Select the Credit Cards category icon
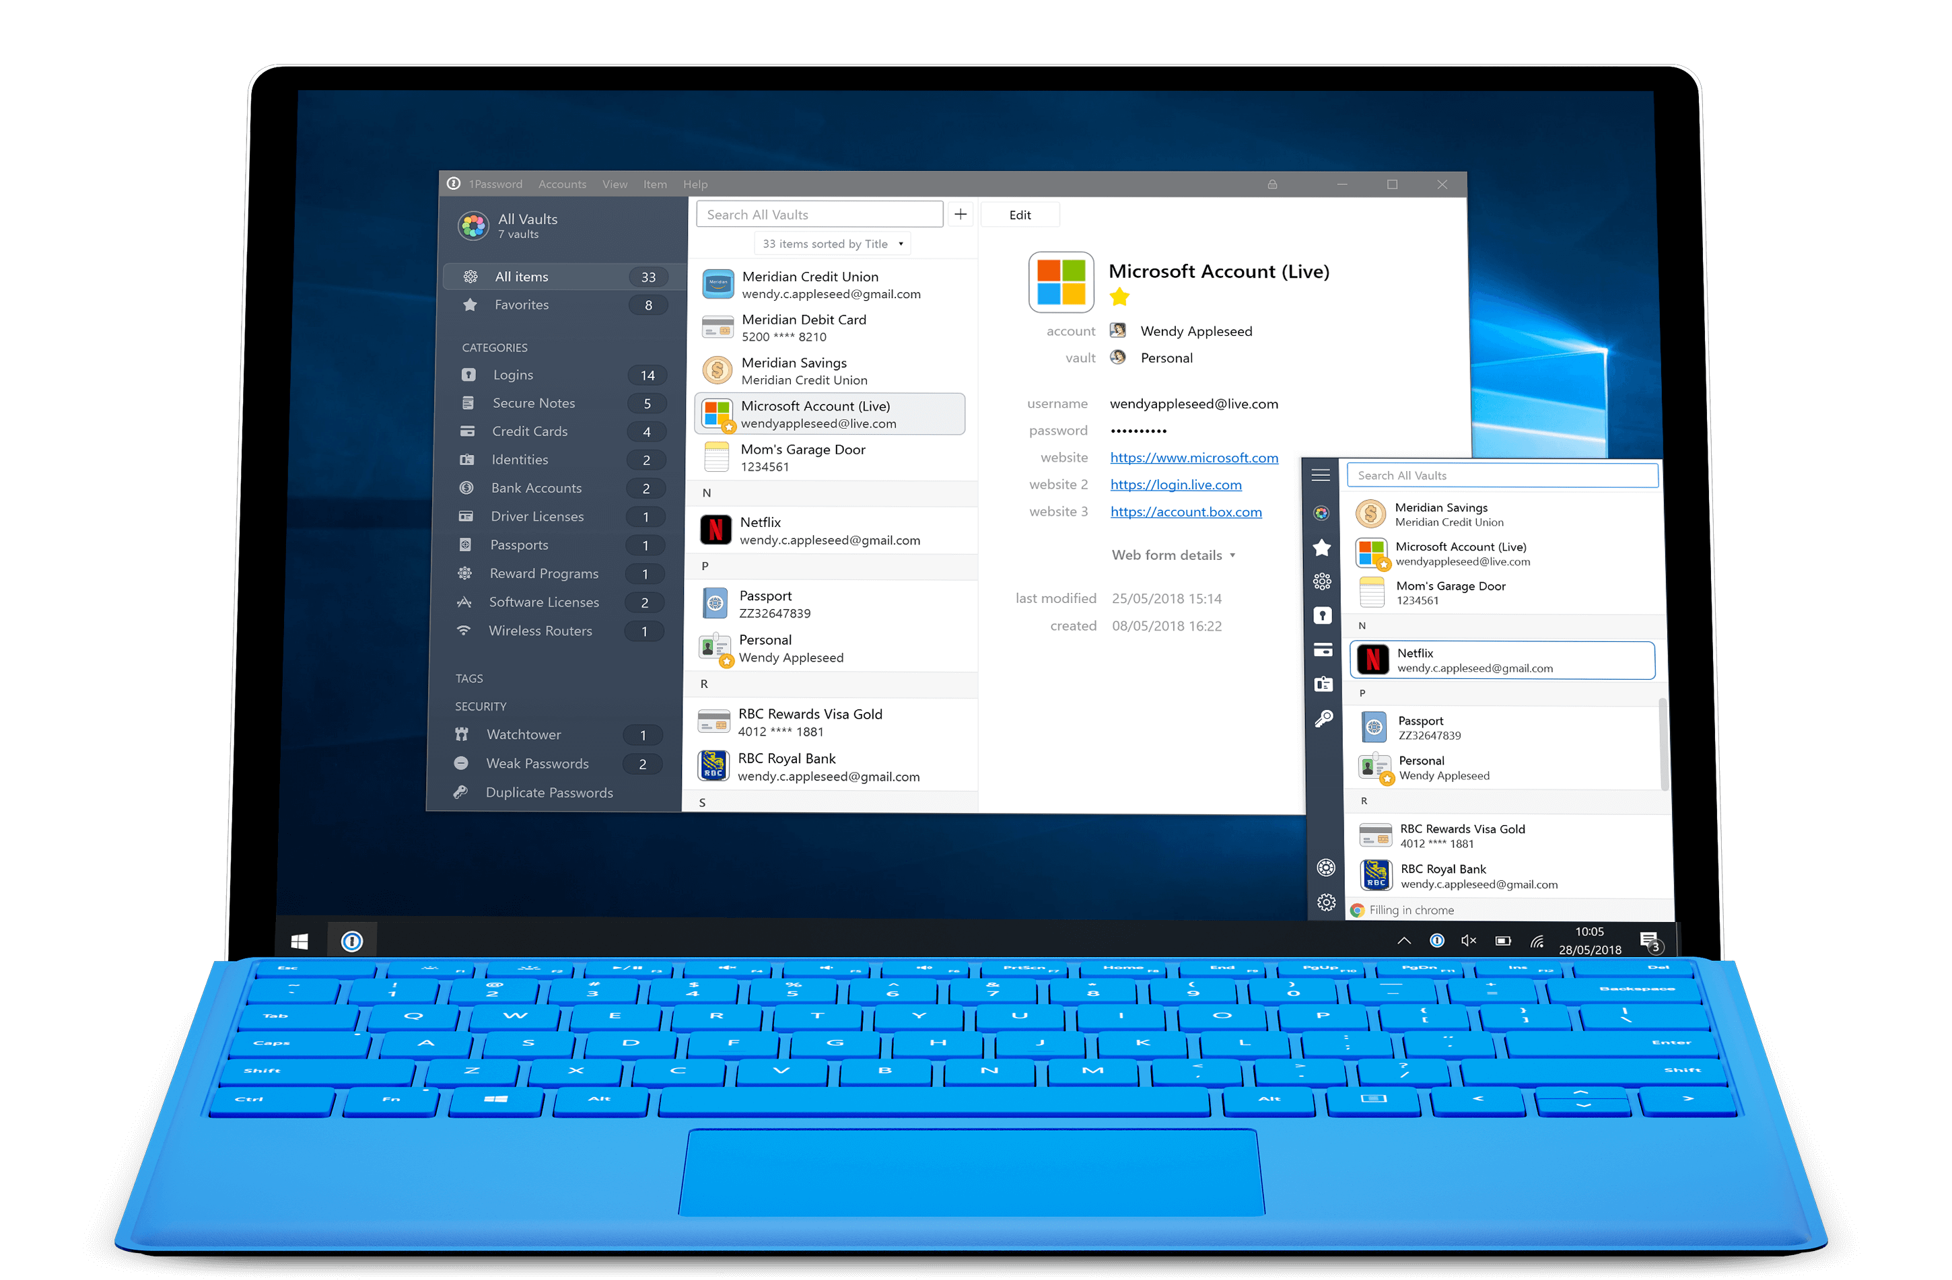1952x1280 pixels. coord(472,430)
